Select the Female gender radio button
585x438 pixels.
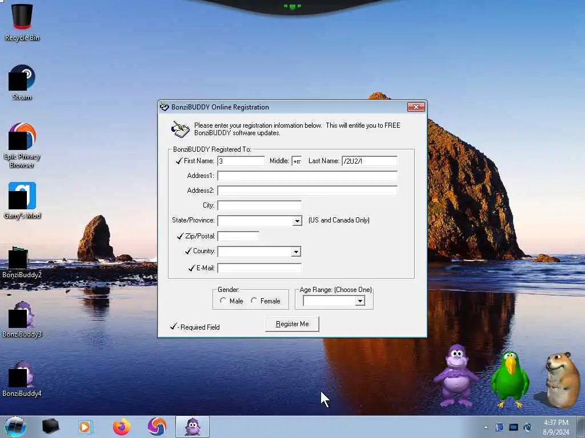point(254,301)
